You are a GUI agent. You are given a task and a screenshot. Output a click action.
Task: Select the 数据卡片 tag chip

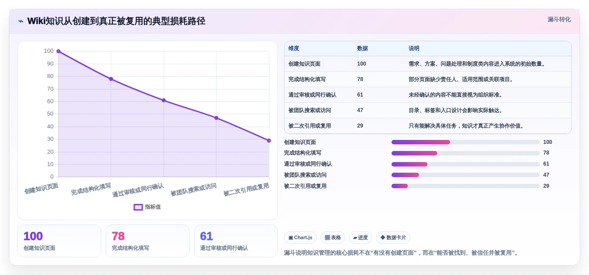(x=393, y=238)
